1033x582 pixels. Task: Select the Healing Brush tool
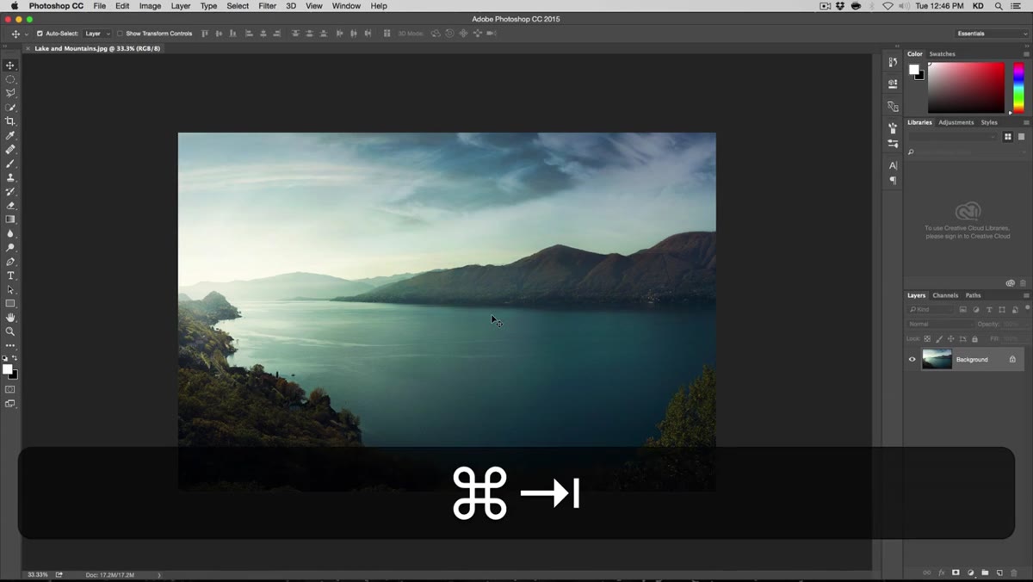coord(10,149)
